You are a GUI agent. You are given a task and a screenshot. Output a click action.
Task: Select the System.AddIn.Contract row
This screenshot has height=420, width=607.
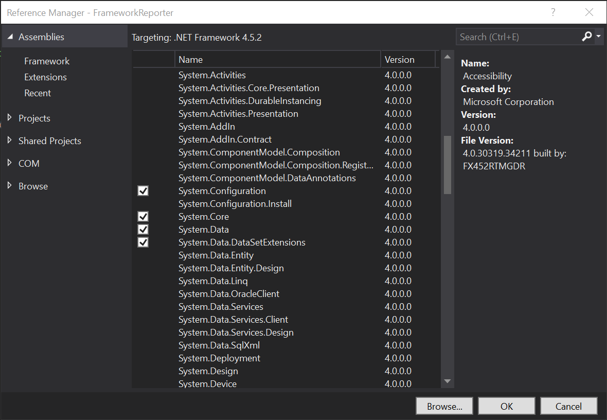click(x=285, y=139)
